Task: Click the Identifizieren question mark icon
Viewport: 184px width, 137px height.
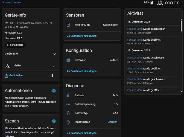Action: (x=68, y=122)
